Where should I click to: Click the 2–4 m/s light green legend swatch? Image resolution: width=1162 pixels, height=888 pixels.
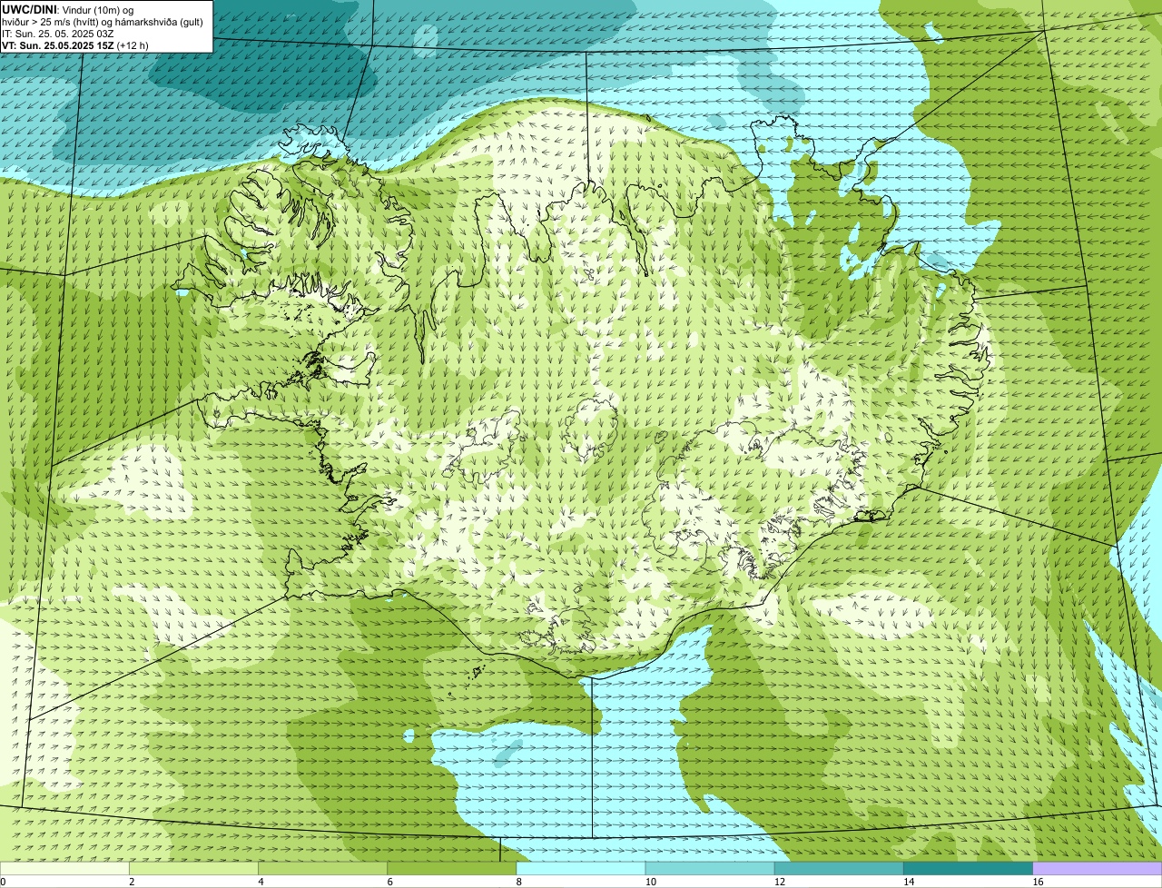[193, 869]
